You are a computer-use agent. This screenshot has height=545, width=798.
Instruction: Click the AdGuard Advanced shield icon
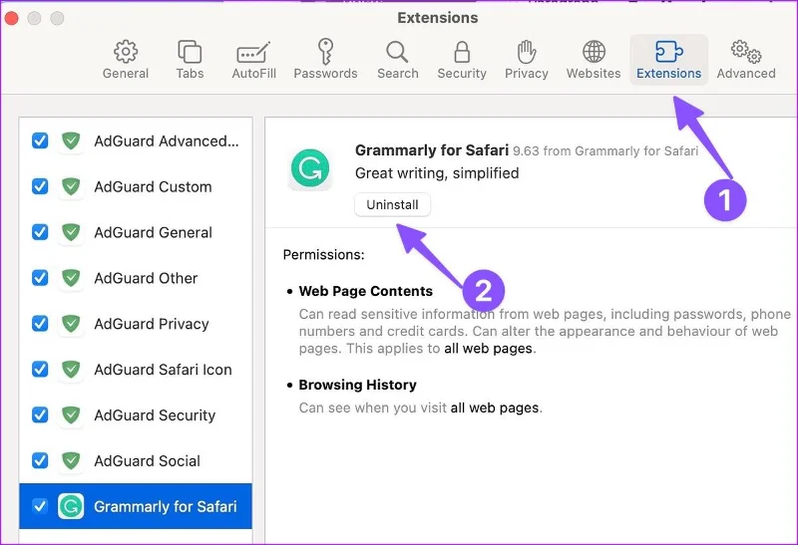tap(71, 140)
